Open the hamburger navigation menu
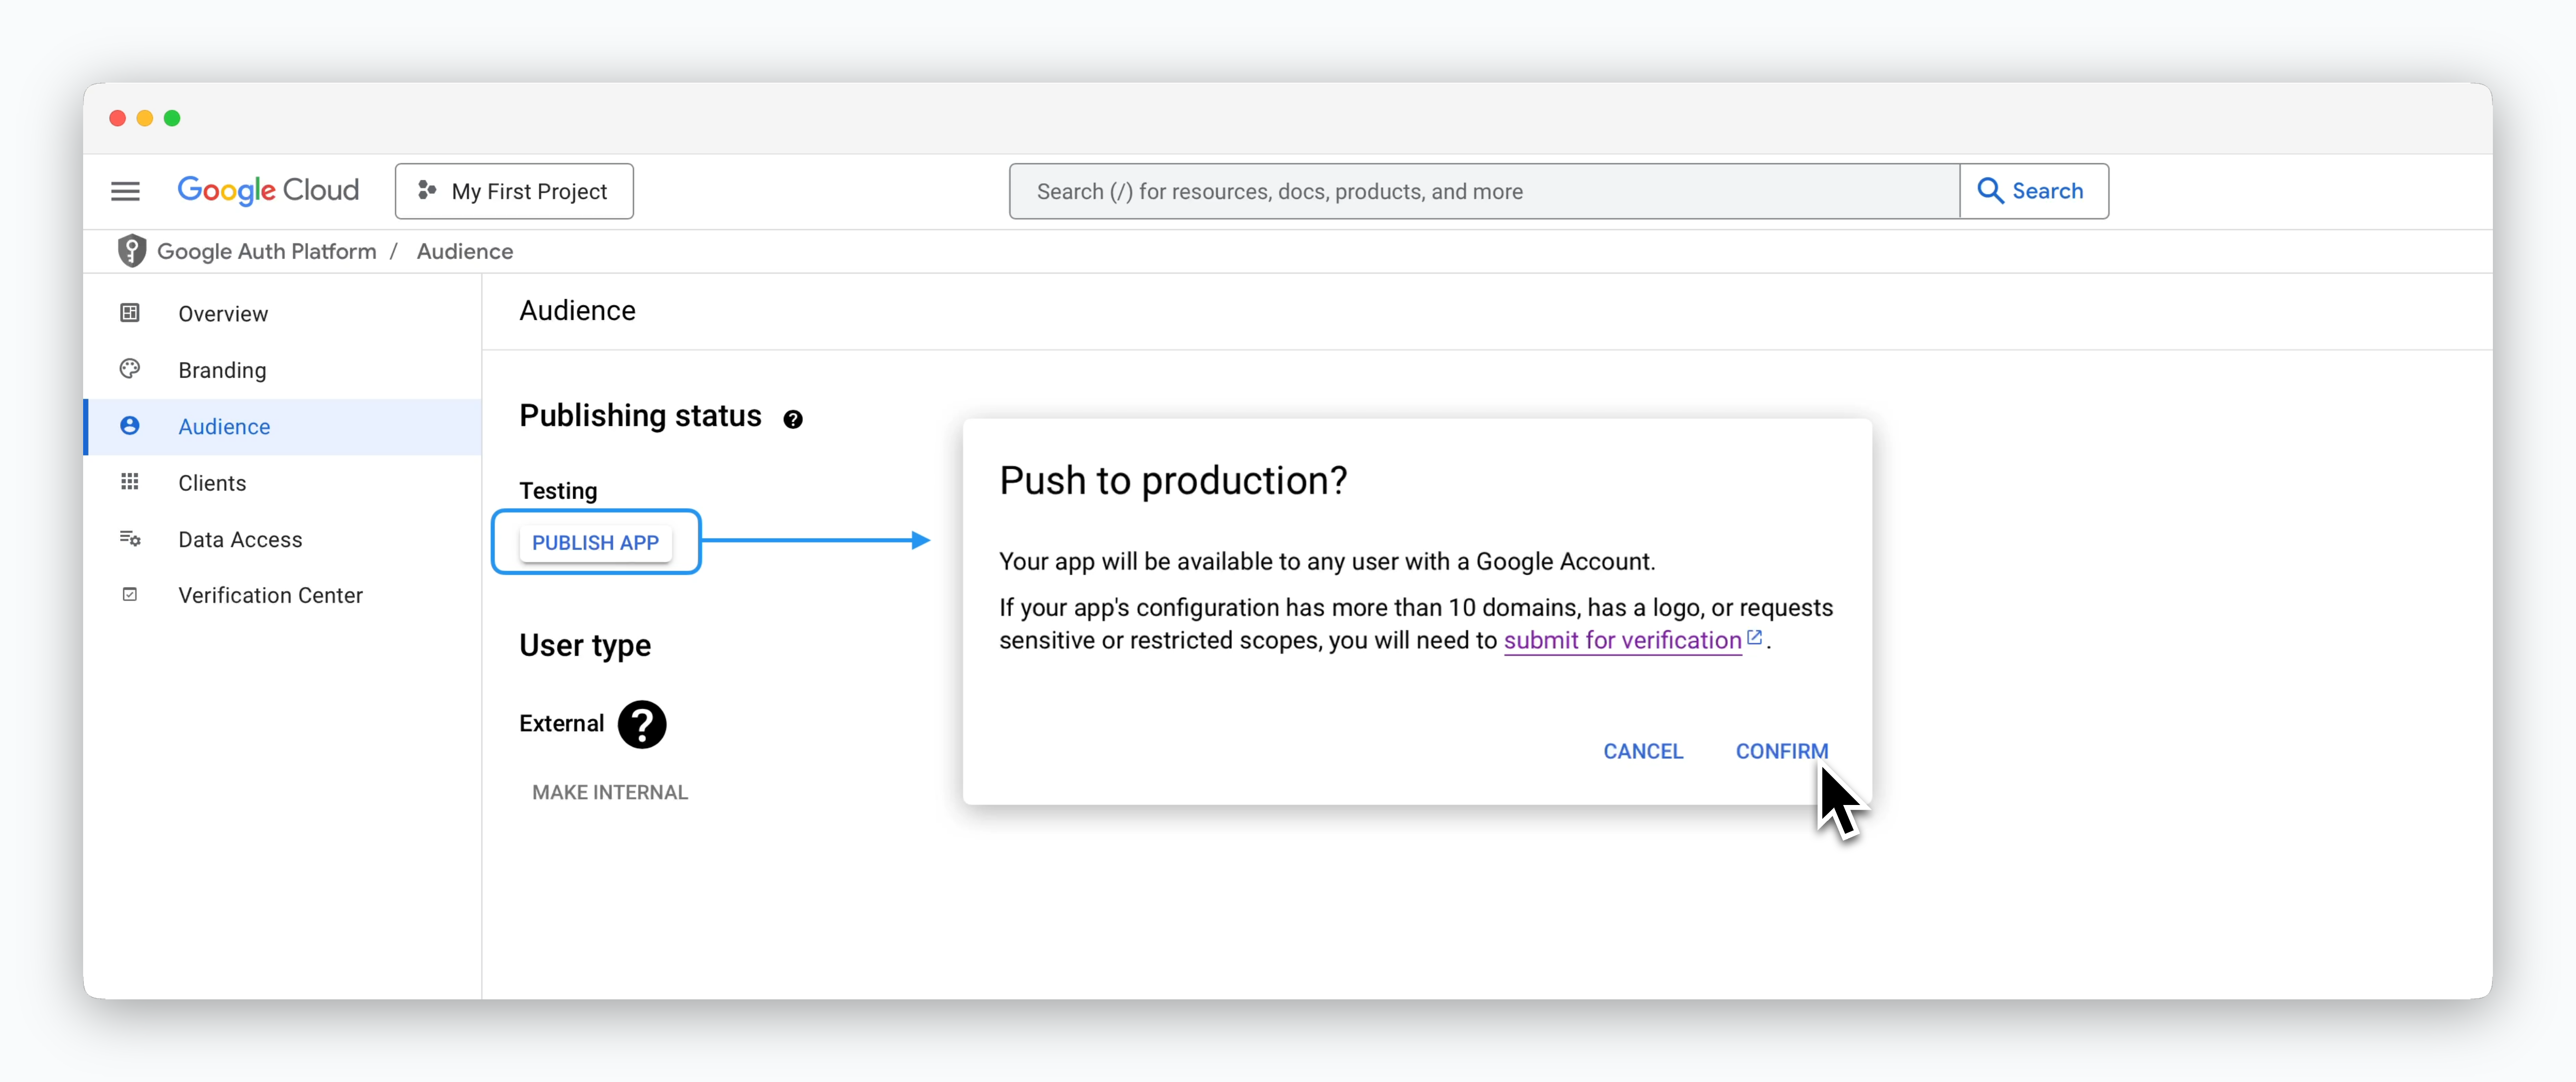The height and width of the screenshot is (1082, 2576). click(125, 191)
